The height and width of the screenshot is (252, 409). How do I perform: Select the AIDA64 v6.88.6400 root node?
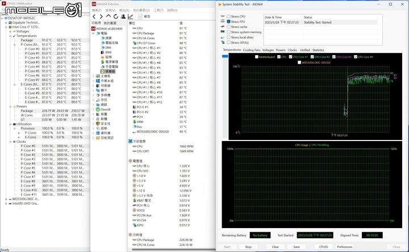[x=107, y=28]
